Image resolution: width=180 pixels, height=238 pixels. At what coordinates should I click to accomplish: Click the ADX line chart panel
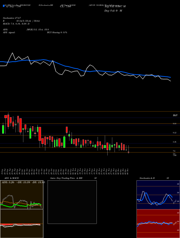coord(22,195)
